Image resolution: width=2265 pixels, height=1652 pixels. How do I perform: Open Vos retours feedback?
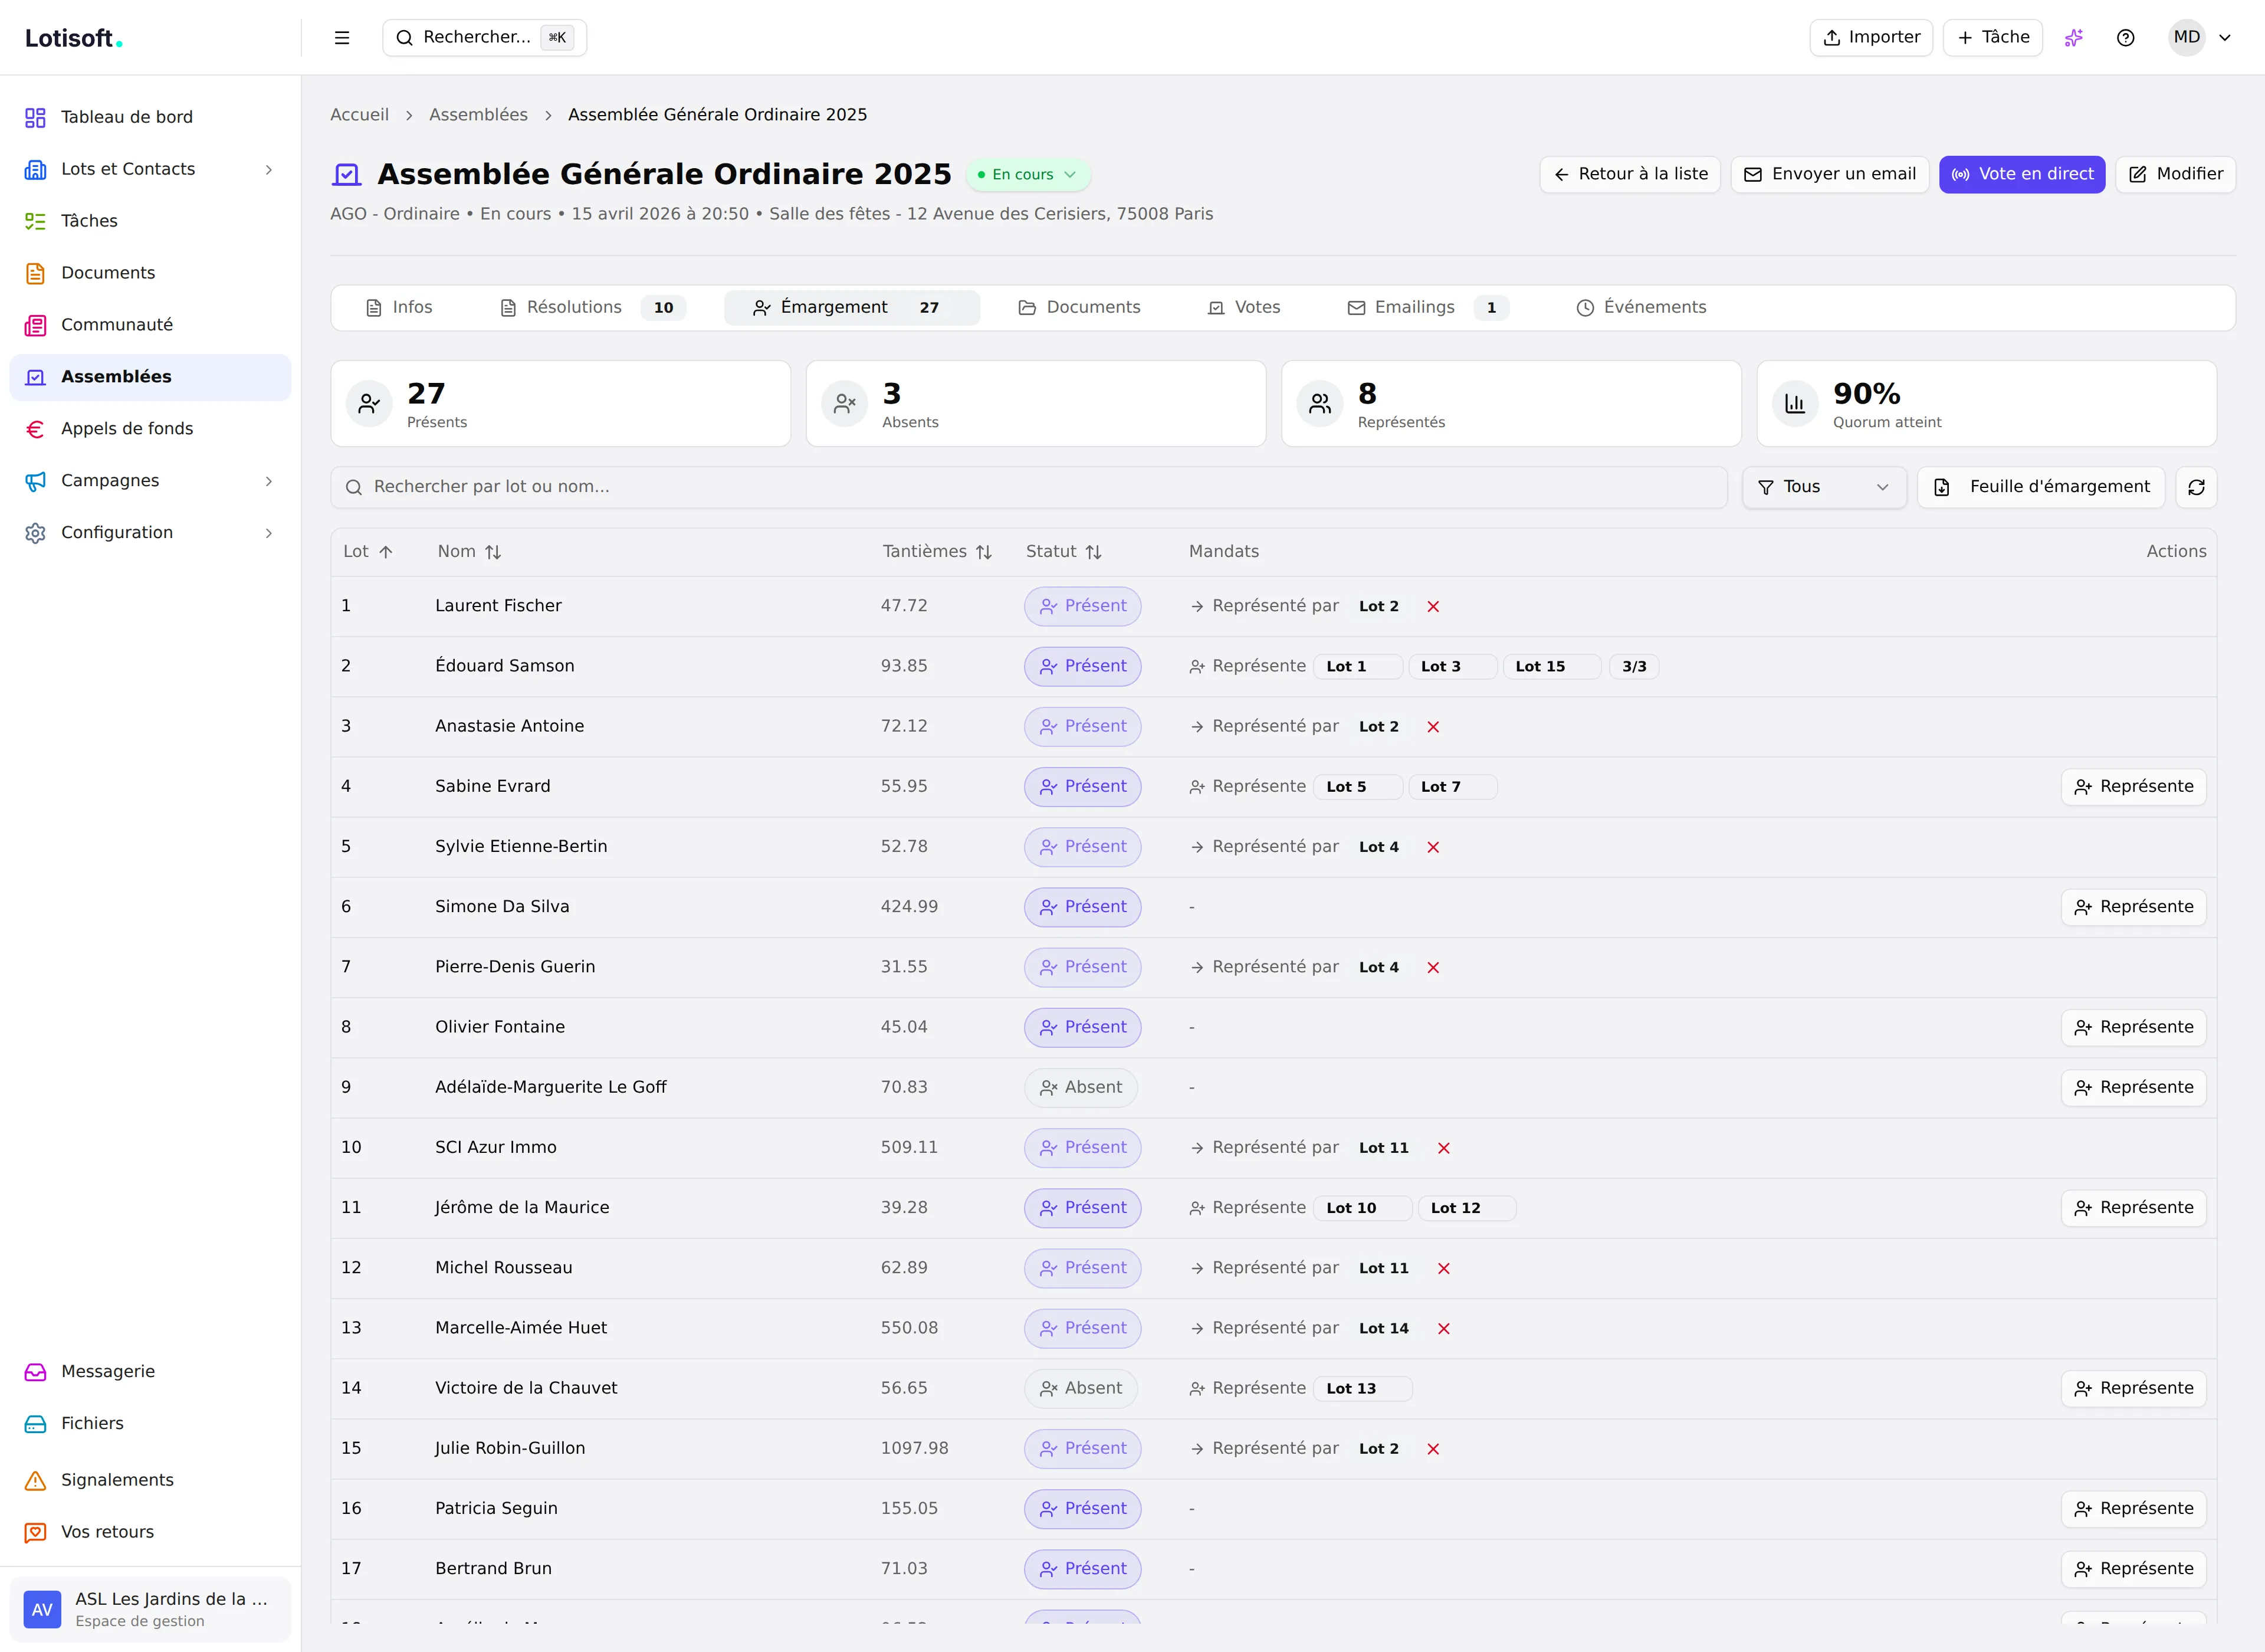point(150,1532)
